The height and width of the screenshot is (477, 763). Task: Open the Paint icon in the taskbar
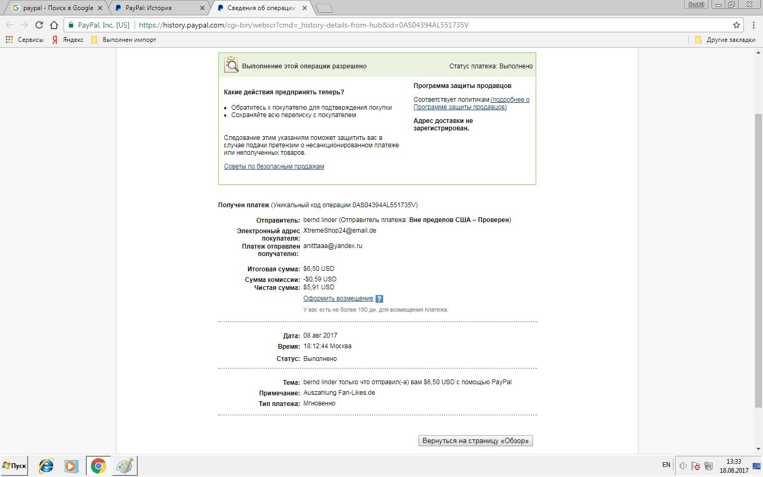coord(125,466)
